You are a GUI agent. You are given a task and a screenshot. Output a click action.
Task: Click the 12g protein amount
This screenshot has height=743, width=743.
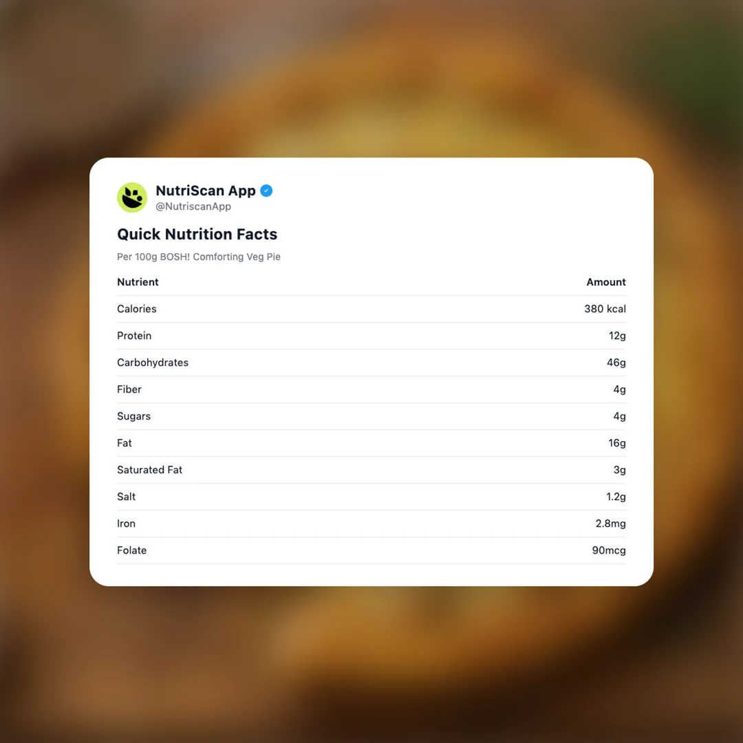click(x=616, y=336)
